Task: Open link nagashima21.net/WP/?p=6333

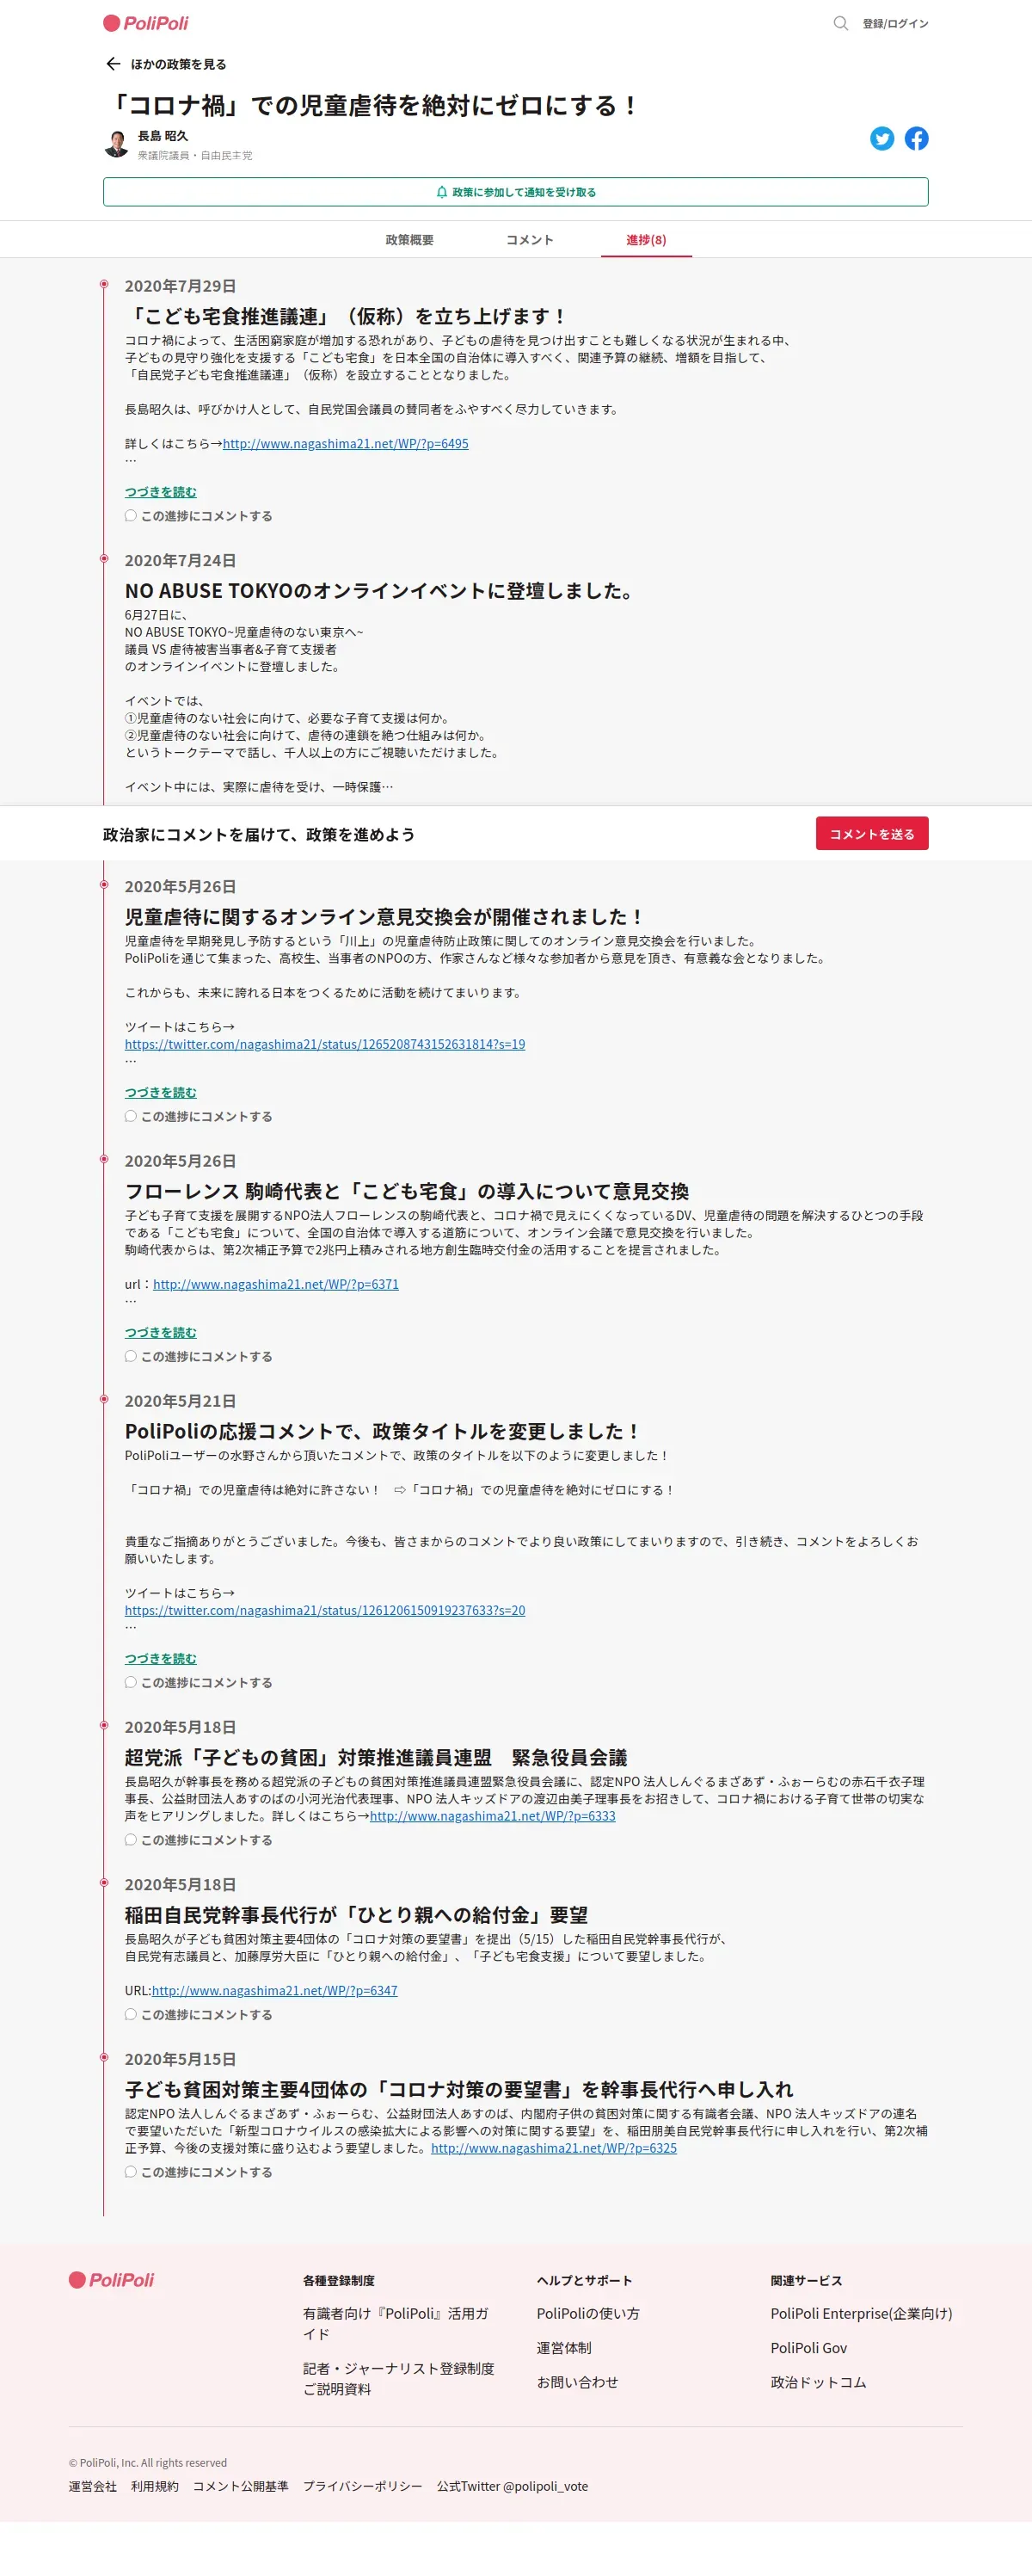Action: point(493,1816)
